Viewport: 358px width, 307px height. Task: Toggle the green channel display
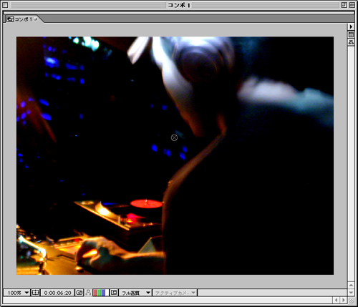pyautogui.click(x=99, y=293)
